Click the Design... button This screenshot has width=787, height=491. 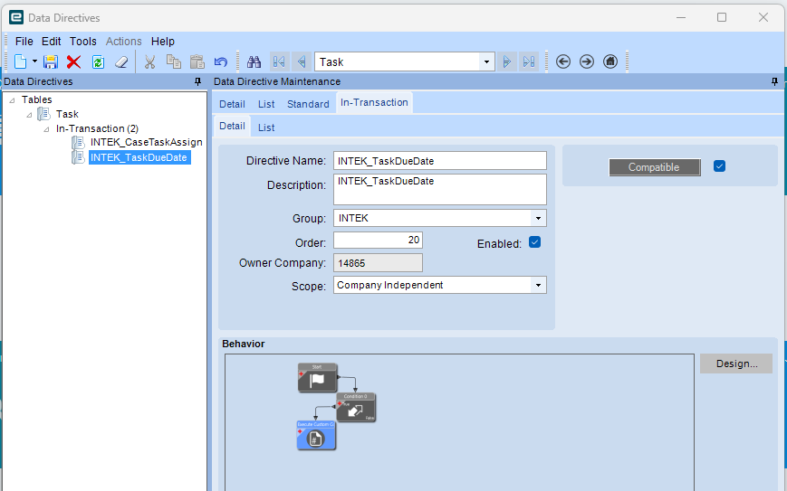click(x=735, y=364)
